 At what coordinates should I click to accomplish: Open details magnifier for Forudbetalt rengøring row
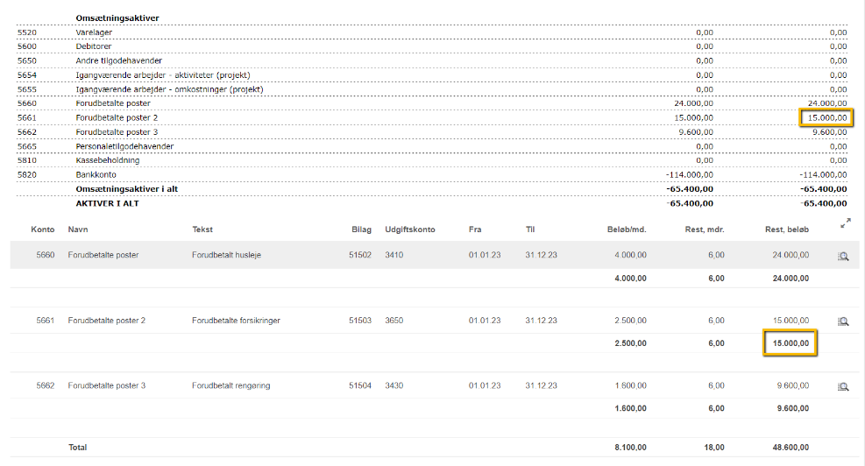[843, 386]
